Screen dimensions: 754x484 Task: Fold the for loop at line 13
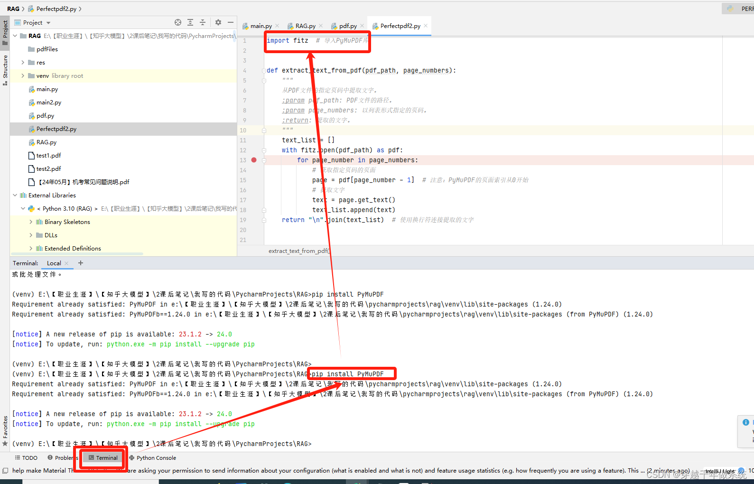[264, 160]
